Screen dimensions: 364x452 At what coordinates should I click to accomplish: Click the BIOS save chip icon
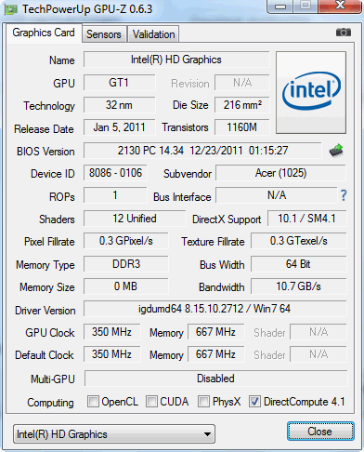click(x=336, y=151)
